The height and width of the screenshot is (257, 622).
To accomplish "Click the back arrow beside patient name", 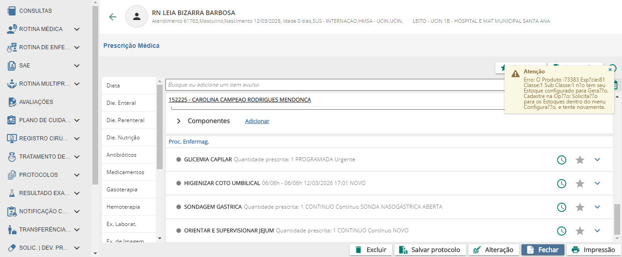I will (112, 17).
